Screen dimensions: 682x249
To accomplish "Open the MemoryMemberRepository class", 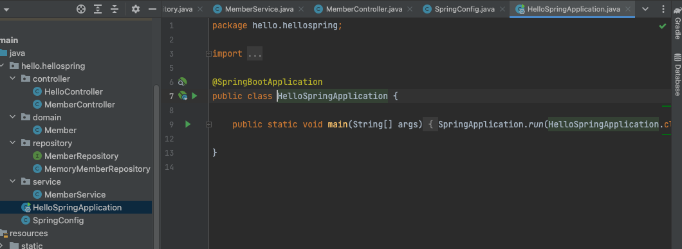I will coord(97,169).
